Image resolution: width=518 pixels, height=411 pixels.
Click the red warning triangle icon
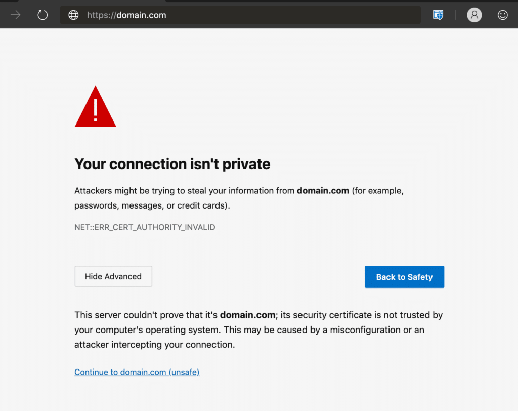(x=95, y=107)
